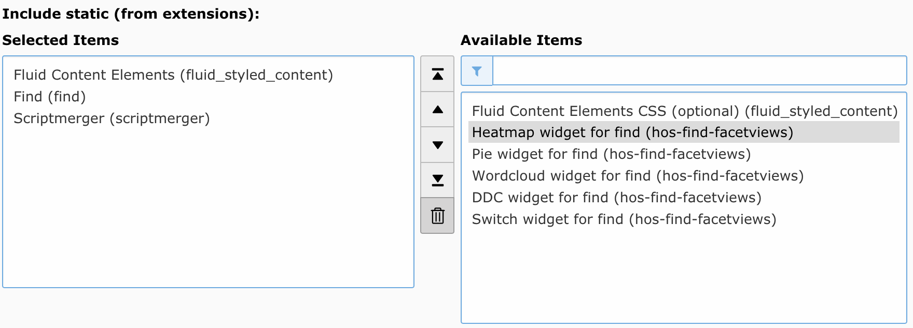Click empty area of Selected Items list
Viewport: 913px width, 328px height.
point(208,217)
